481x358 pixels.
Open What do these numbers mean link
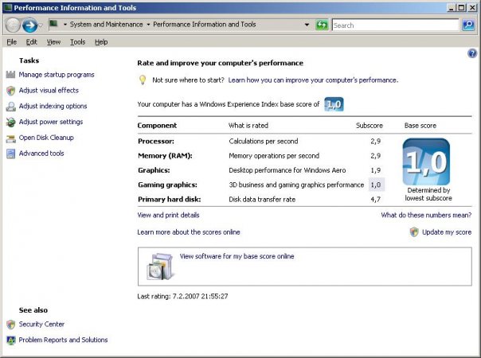pyautogui.click(x=426, y=215)
